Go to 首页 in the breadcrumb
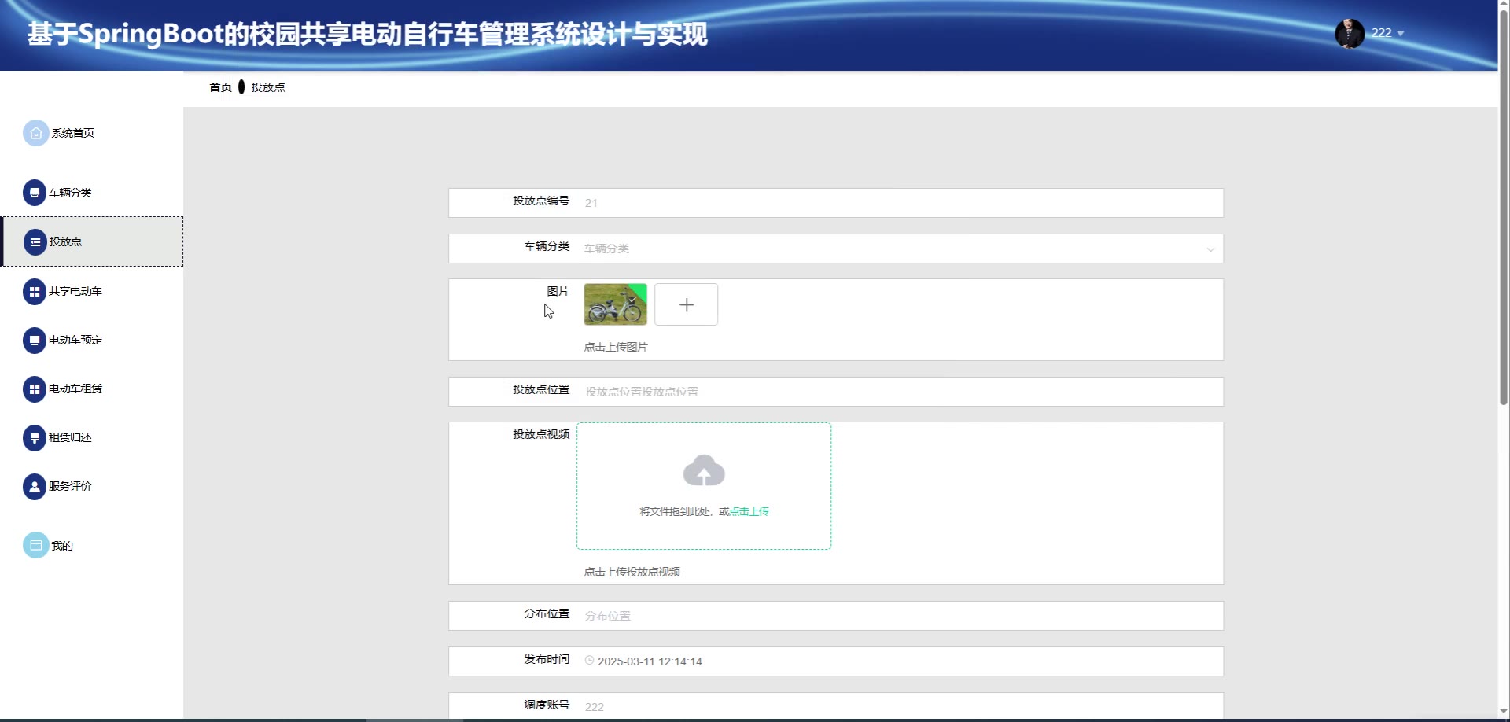This screenshot has width=1510, height=722. [x=220, y=87]
